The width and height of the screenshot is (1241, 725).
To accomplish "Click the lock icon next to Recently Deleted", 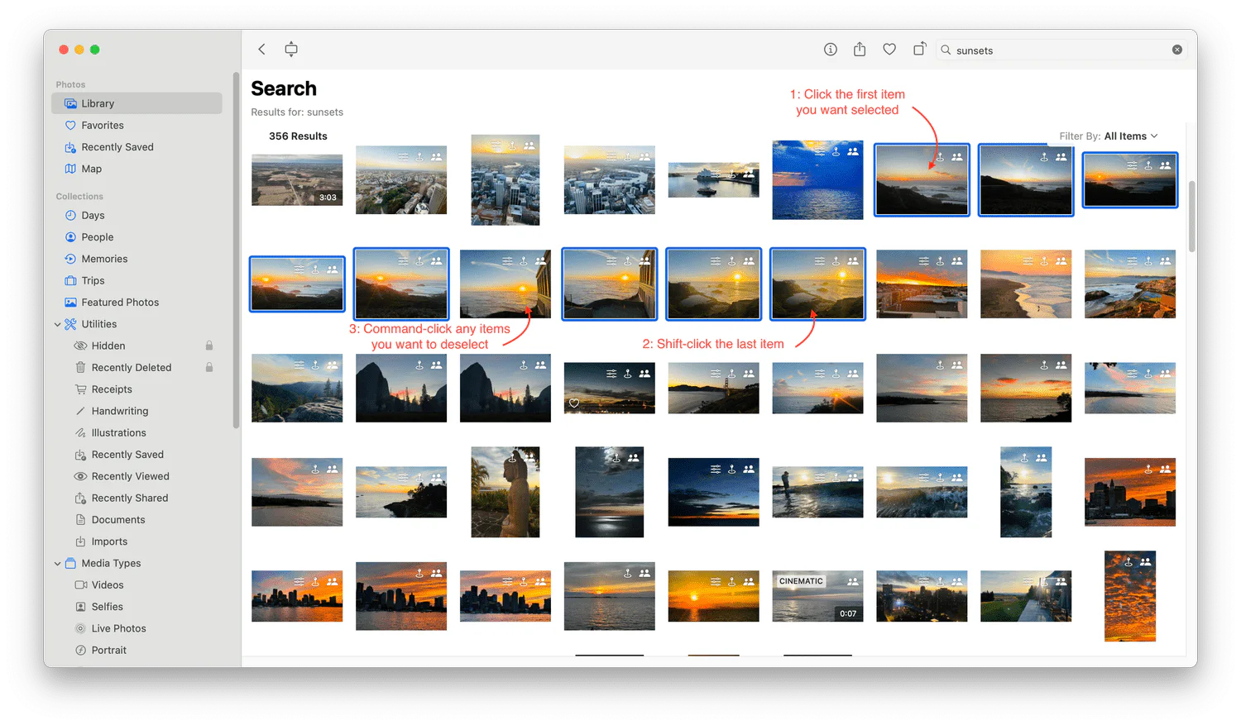I will click(x=209, y=367).
